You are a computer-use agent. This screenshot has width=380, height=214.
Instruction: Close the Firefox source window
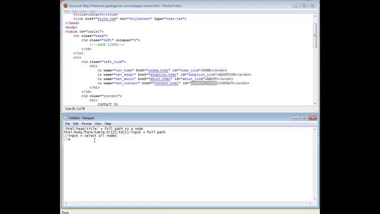coord(313,6)
